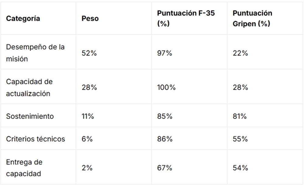Click the Categoría column header
Viewport: 304px width, 185px height.
pyautogui.click(x=23, y=19)
